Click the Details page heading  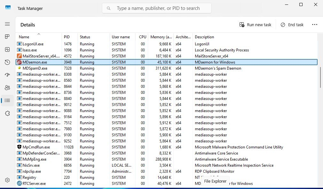pyautogui.click(x=27, y=25)
